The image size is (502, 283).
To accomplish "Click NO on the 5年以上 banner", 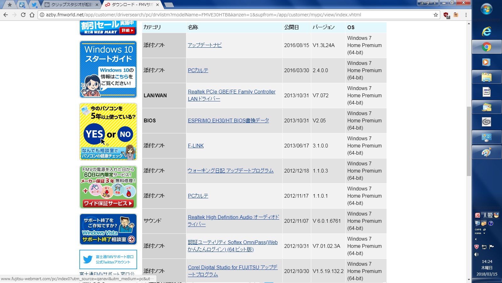I will pyautogui.click(x=125, y=134).
